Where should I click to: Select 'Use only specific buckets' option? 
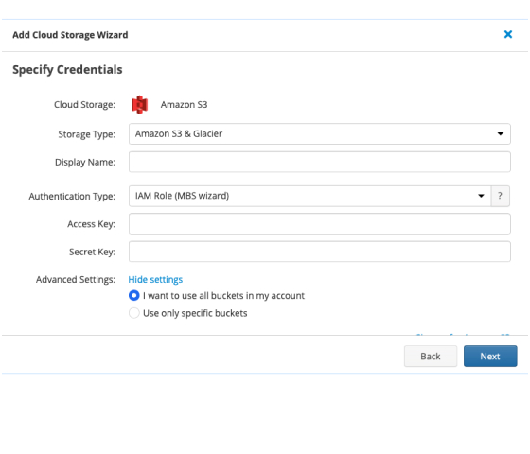(x=133, y=313)
